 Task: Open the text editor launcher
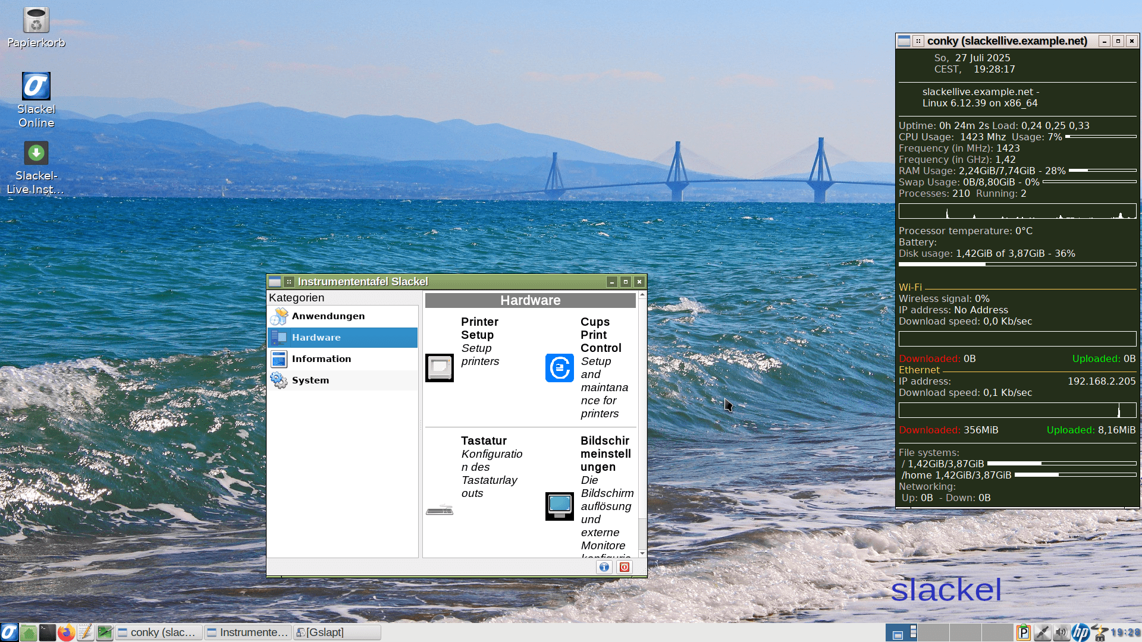click(x=85, y=632)
